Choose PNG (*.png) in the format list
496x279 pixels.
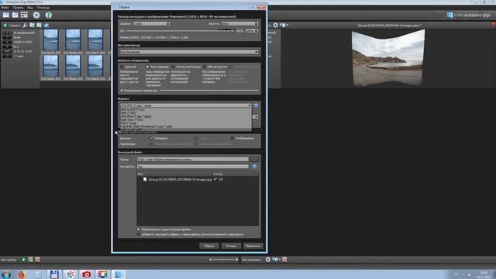tap(186, 123)
